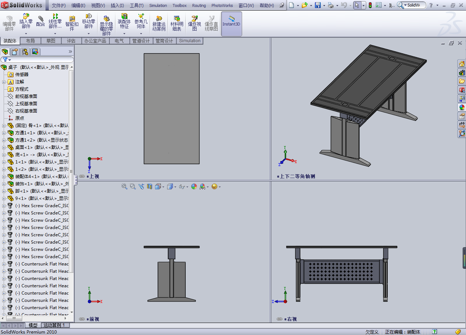This screenshot has height=335, width=466.
Task: Open the Display Style dropdown arrow
Action: (x=175, y=187)
